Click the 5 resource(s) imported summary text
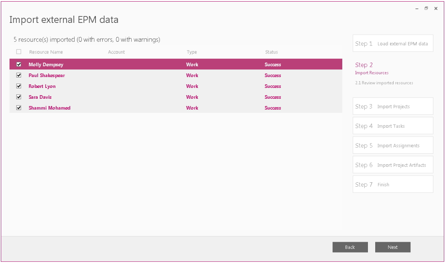The image size is (445, 263). [x=87, y=39]
